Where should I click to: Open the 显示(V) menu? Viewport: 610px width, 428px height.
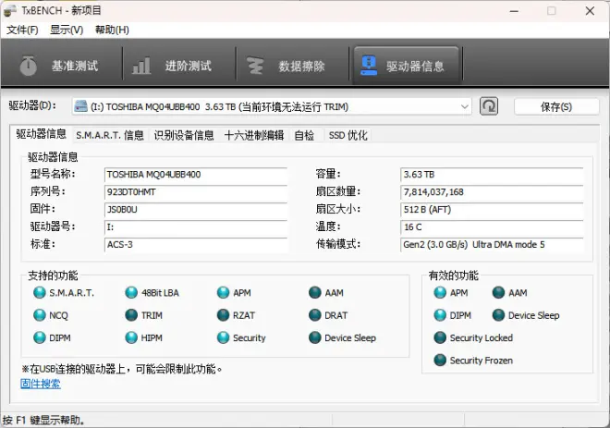point(67,30)
